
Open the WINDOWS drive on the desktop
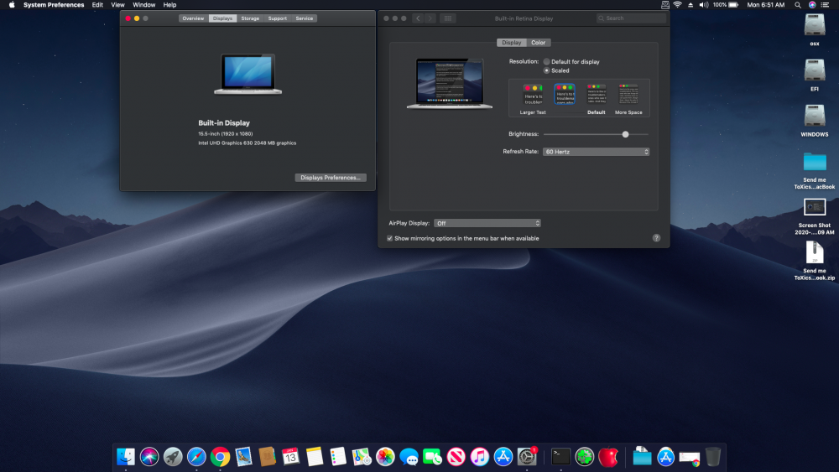[x=814, y=117]
